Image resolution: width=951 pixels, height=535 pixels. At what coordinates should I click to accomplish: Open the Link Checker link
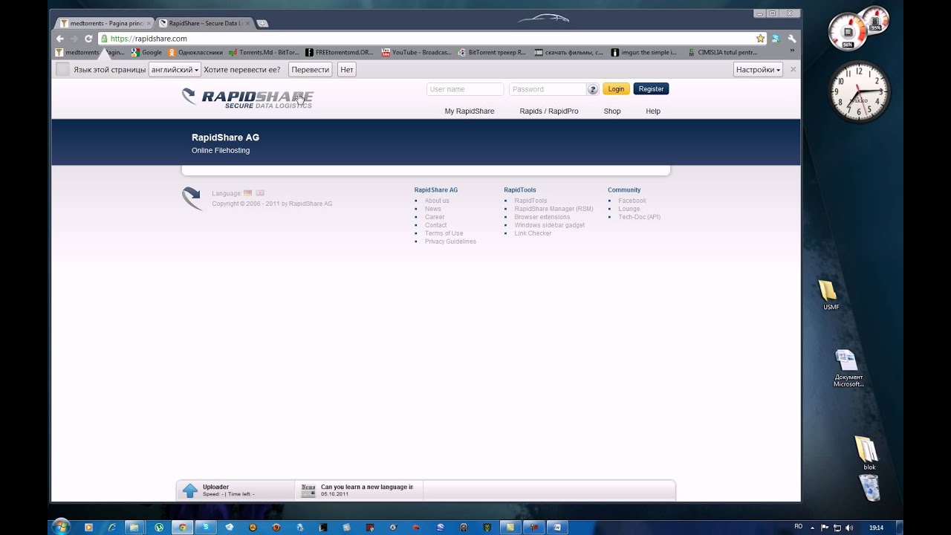(533, 233)
